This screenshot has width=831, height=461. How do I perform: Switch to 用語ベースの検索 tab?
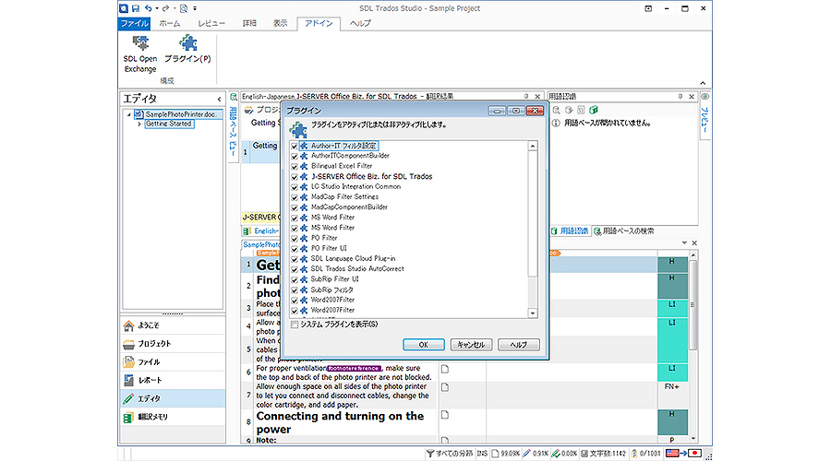pos(624,231)
